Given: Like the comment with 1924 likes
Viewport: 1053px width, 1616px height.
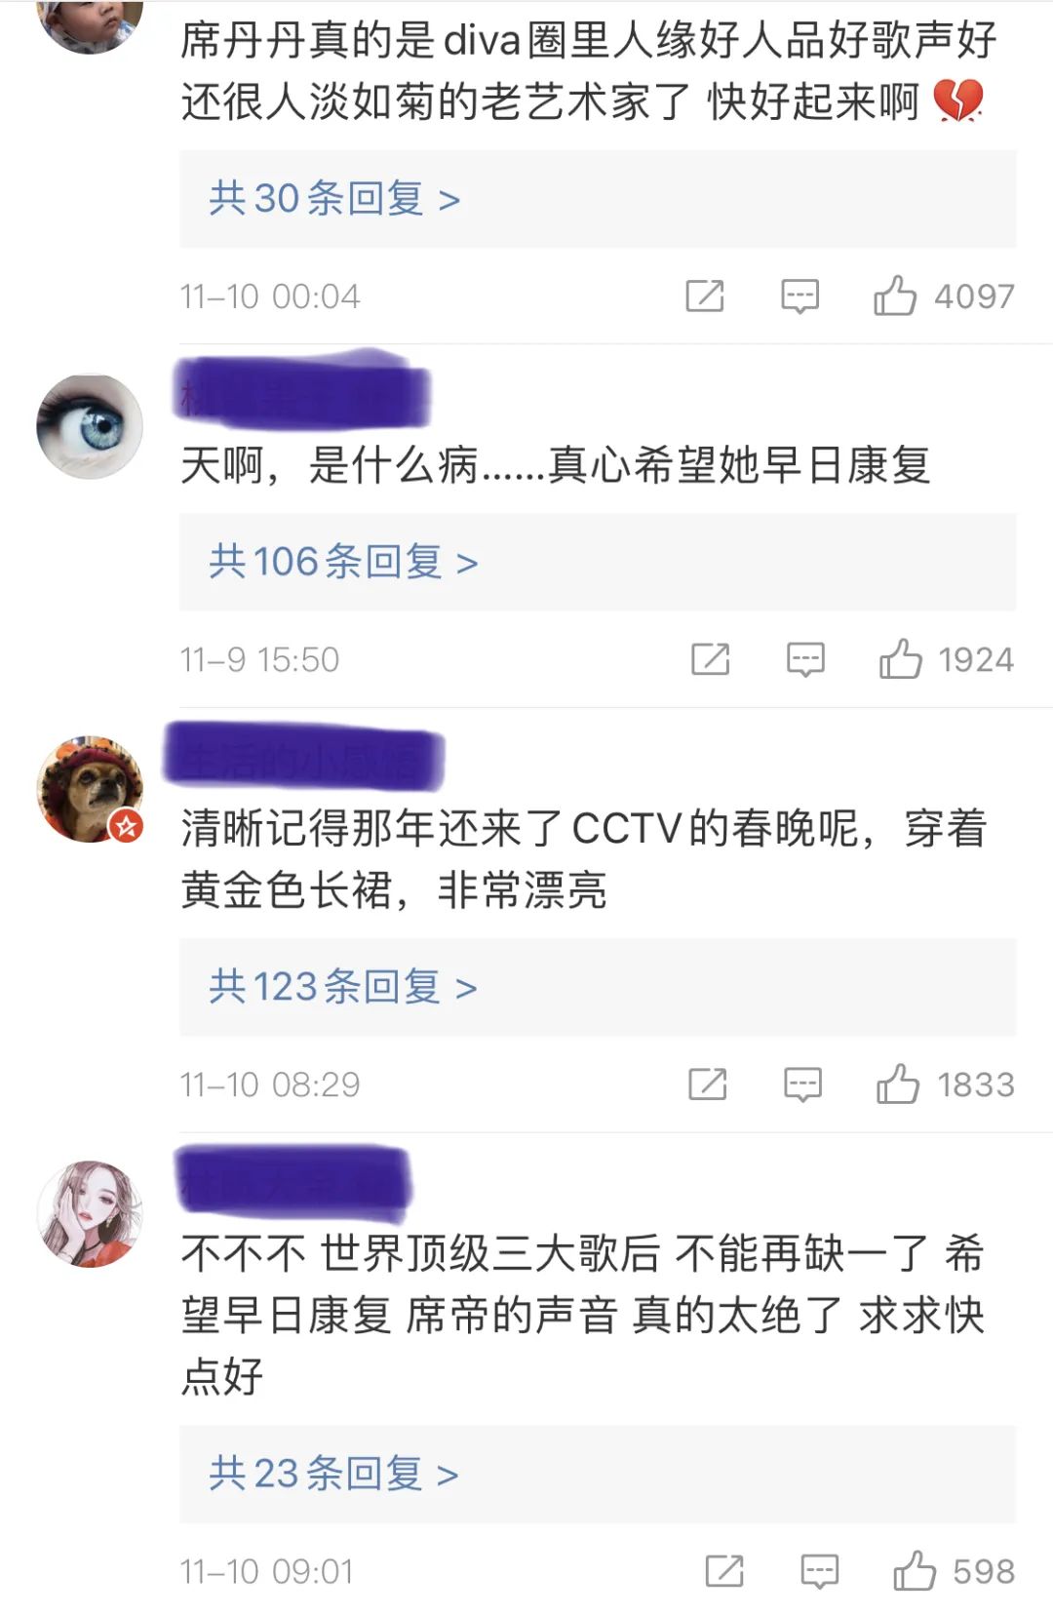Looking at the screenshot, I should [900, 659].
